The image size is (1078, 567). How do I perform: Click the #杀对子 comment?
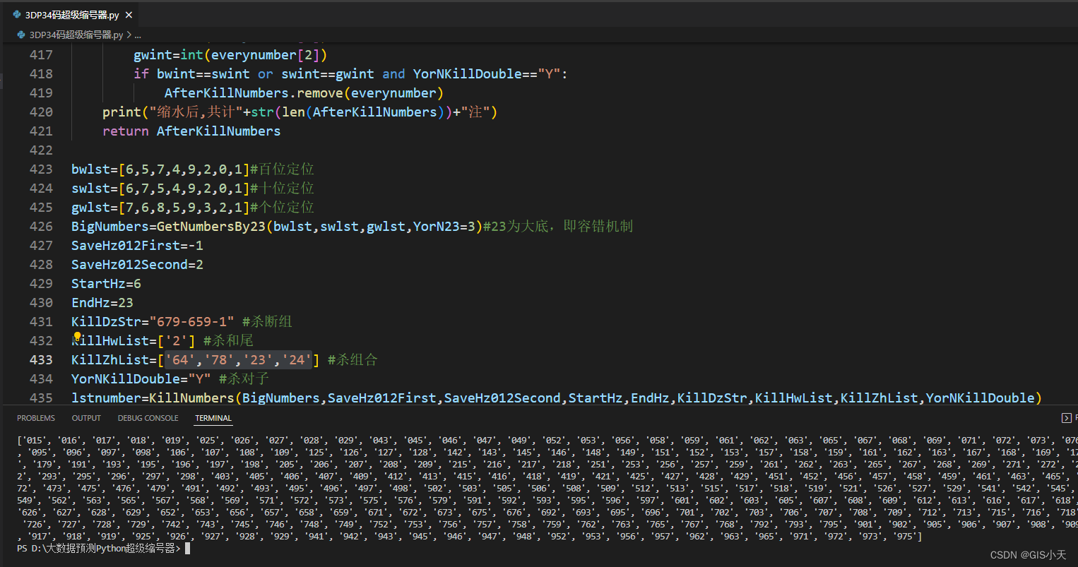(244, 379)
